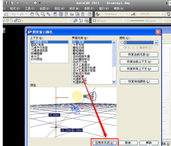Click the grey Undo icon in standard toolbar
Screen dimensions: 171x146
point(13,14)
